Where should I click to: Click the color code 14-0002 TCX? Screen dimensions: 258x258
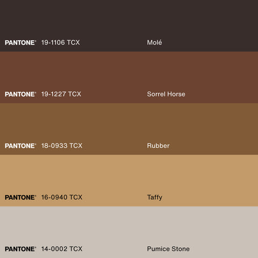(x=62, y=249)
